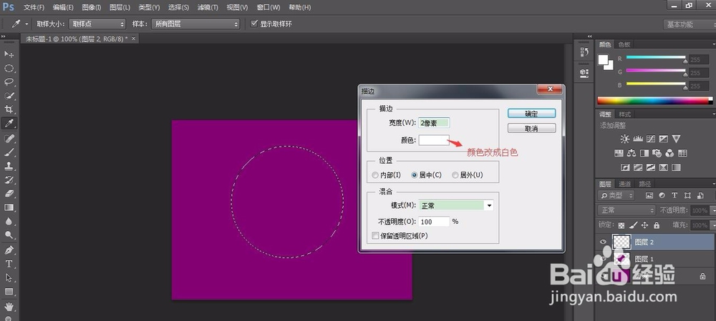Select the Lasso tool
The image size is (716, 321).
[x=9, y=82]
